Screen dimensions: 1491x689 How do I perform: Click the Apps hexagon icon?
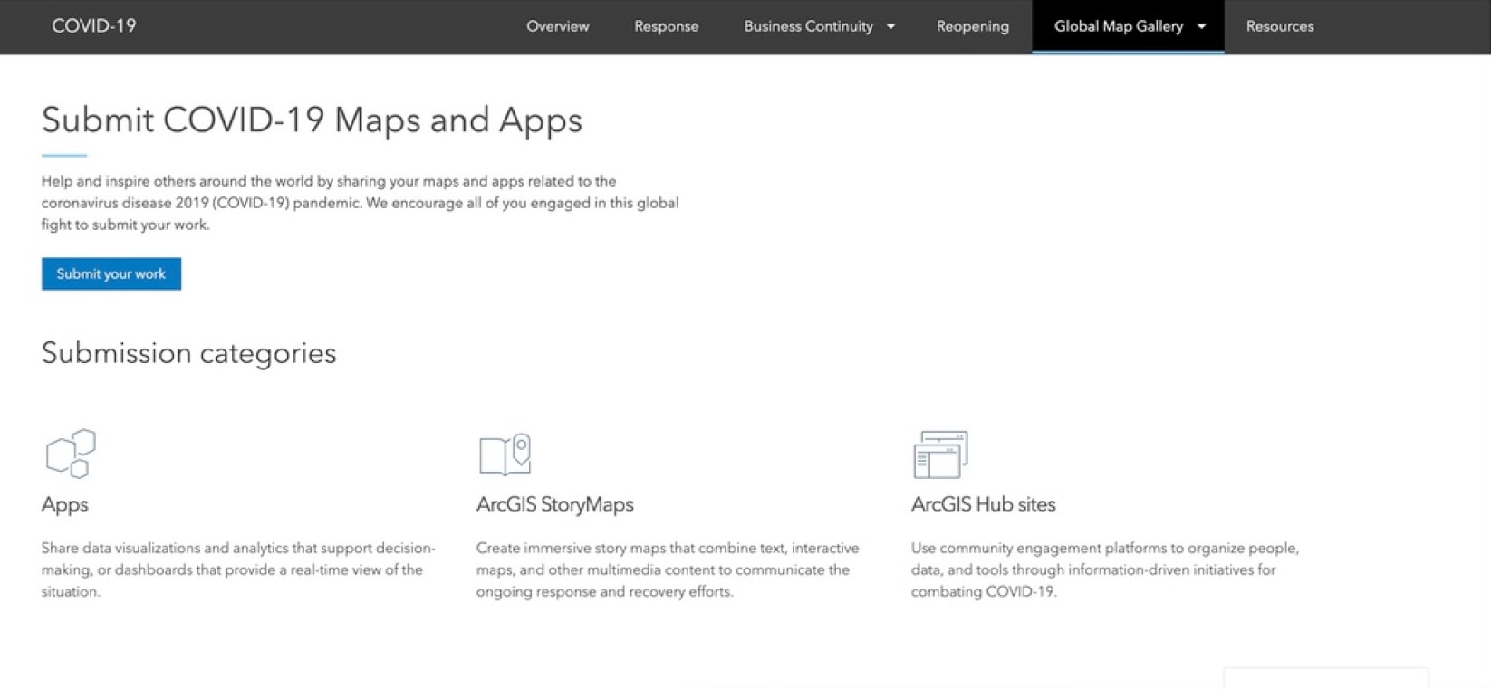coord(71,453)
